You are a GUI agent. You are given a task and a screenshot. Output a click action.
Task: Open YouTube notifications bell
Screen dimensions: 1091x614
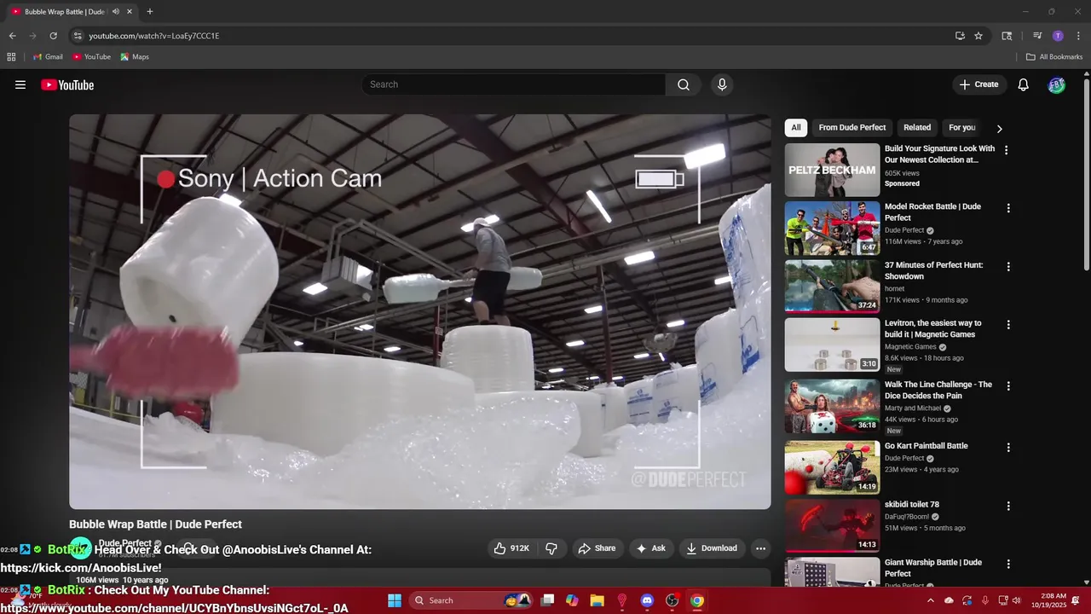click(1024, 84)
